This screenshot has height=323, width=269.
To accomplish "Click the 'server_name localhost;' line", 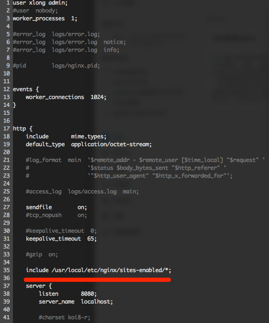I will (76, 302).
